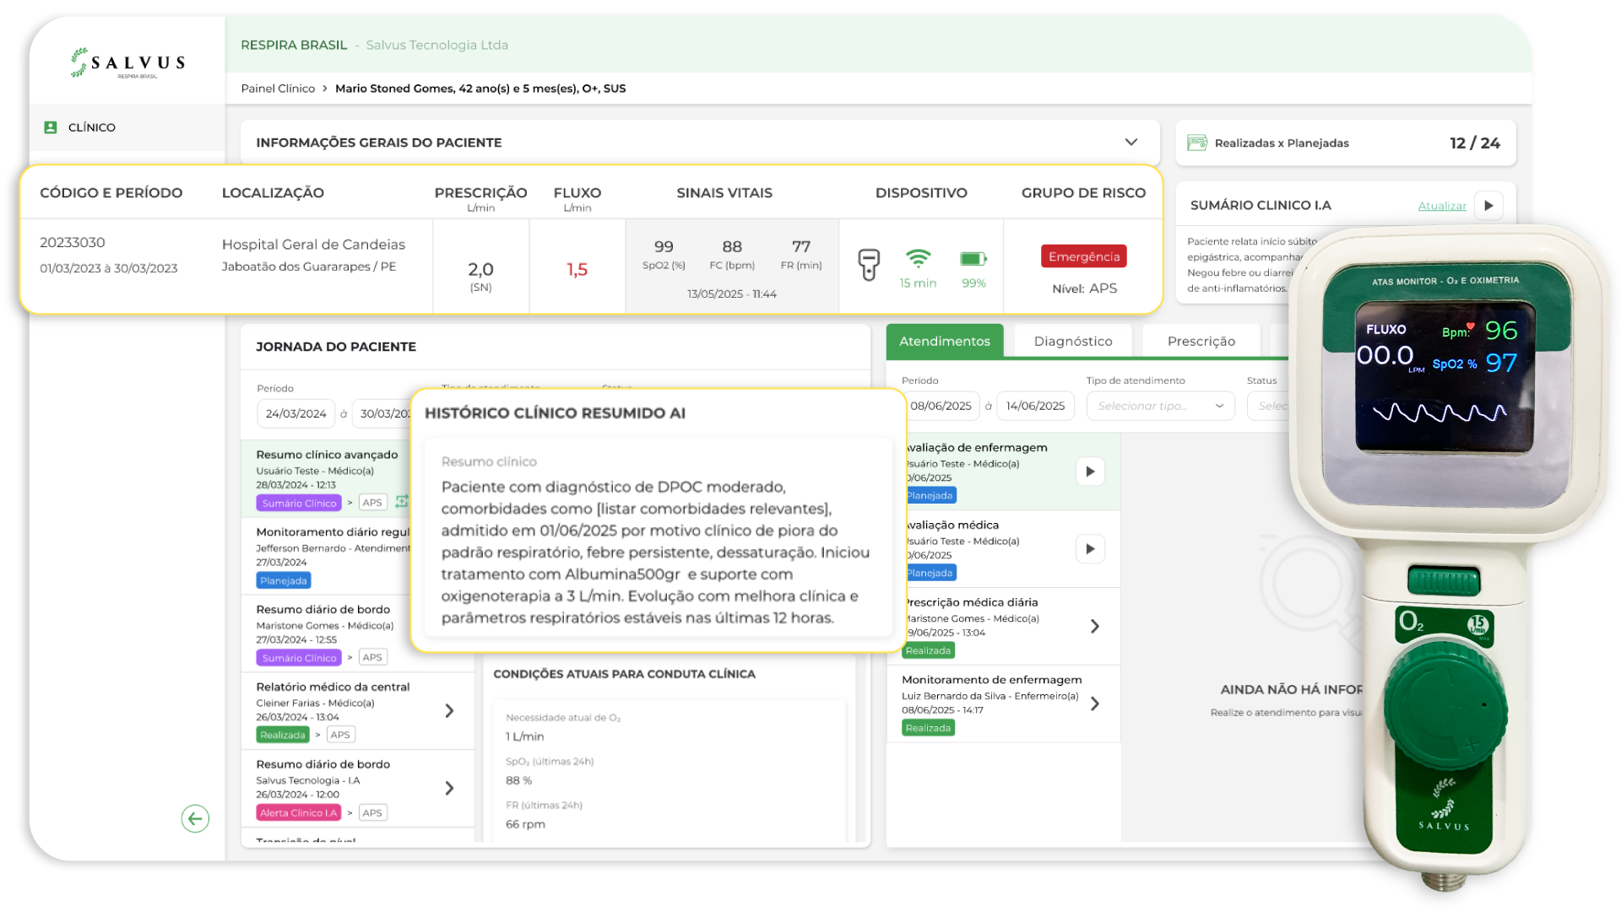
Task: Start the Avaliação de enfermagem play button
Action: [x=1090, y=472]
